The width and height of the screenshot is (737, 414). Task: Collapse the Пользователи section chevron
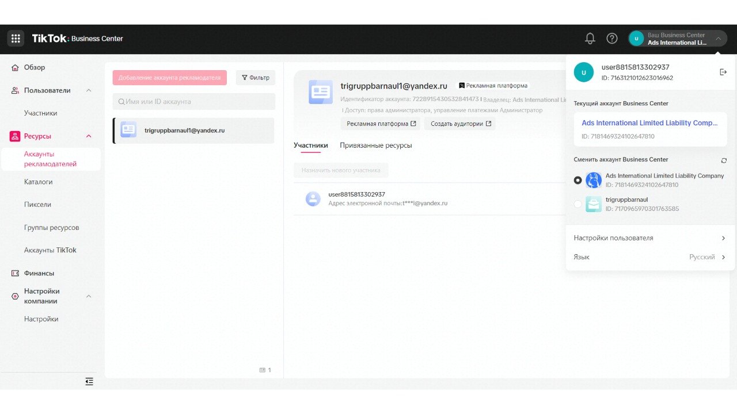89,91
